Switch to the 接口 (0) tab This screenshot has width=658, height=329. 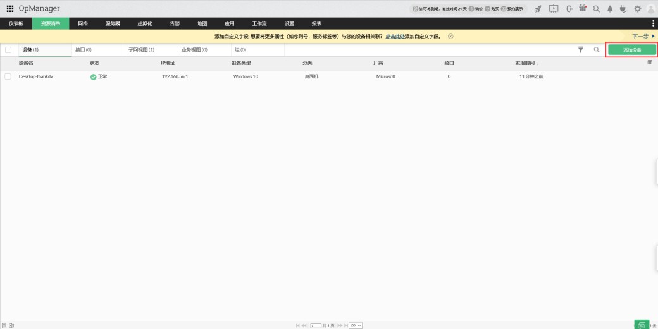pyautogui.click(x=98, y=50)
